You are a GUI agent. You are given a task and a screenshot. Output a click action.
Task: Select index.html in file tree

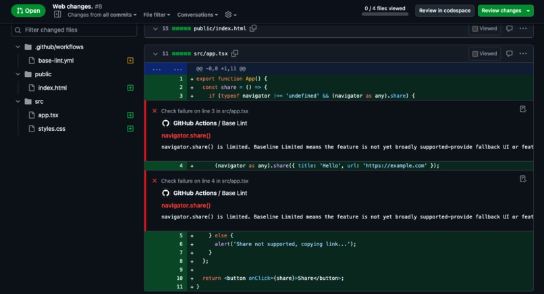53,88
